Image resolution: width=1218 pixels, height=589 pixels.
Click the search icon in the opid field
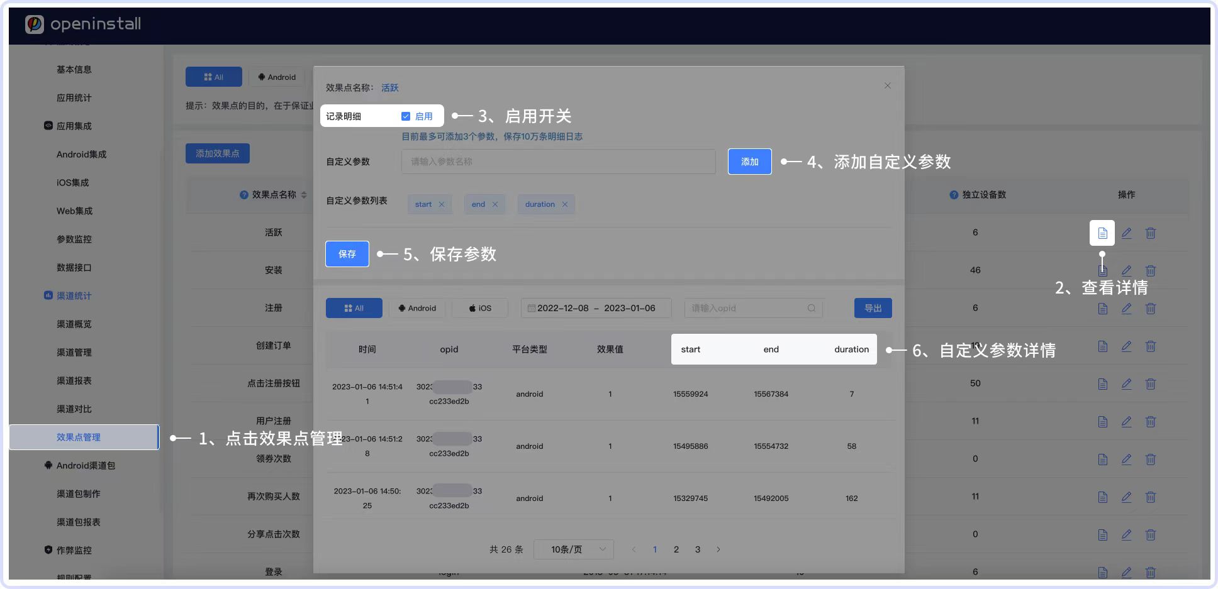tap(812, 308)
